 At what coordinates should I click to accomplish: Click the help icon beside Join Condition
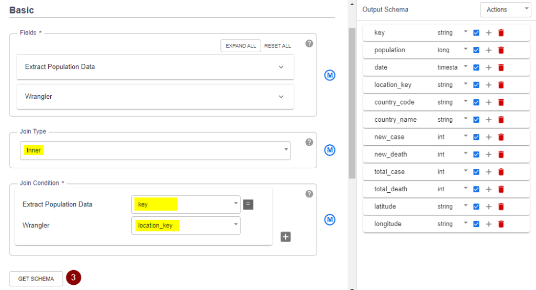tap(309, 194)
